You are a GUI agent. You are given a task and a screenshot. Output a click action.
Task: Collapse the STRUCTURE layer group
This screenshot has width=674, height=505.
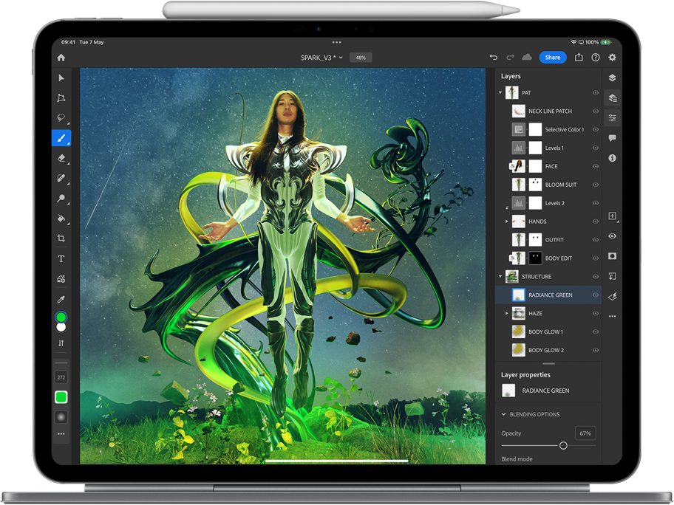[x=500, y=277]
